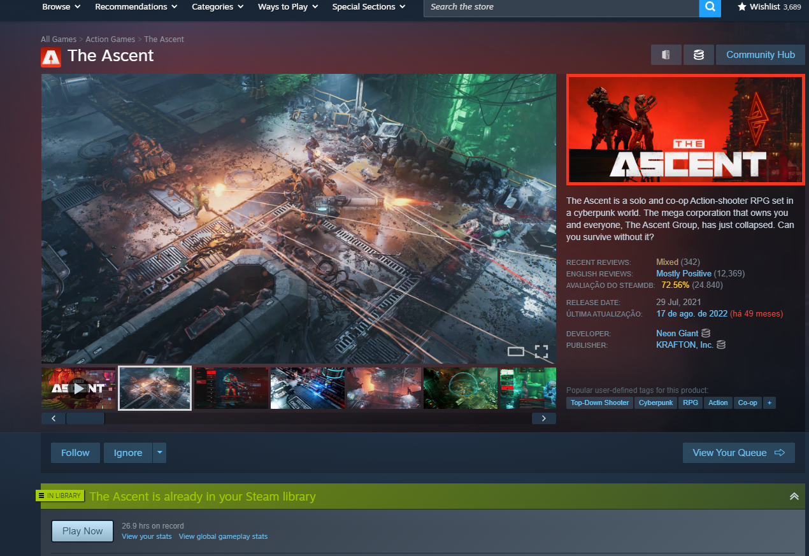Image resolution: width=809 pixels, height=556 pixels.
Task: Click the 29 Jul, 2021 release date text
Action: (x=679, y=303)
